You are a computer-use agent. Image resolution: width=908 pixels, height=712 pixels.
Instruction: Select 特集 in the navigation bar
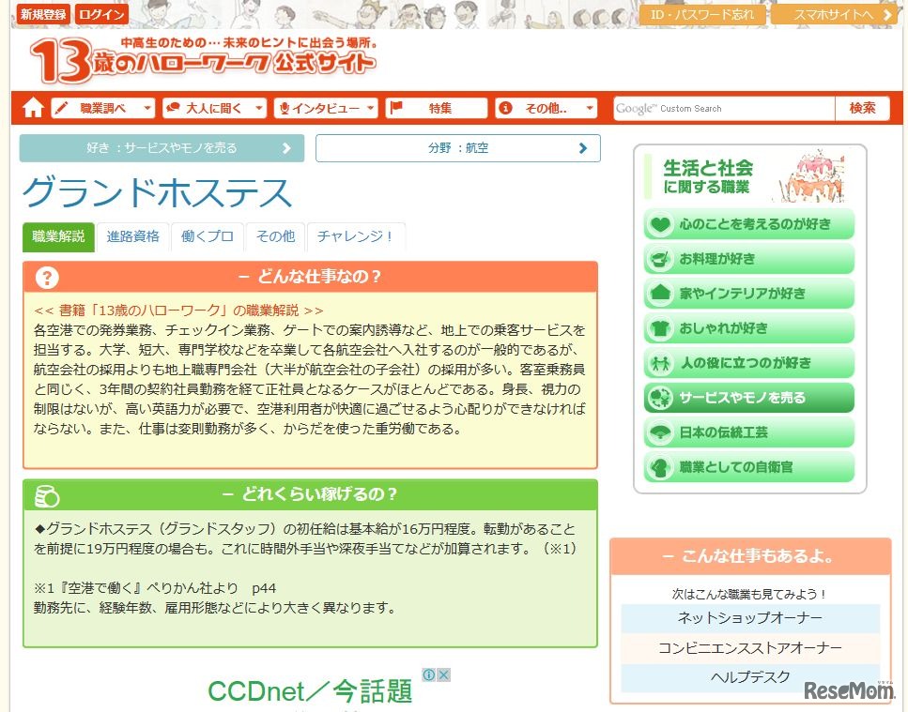pos(437,108)
